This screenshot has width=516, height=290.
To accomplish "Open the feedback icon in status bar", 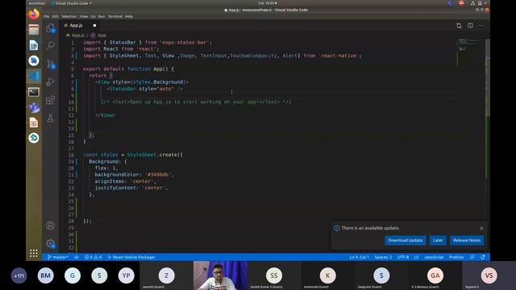I will [472, 257].
